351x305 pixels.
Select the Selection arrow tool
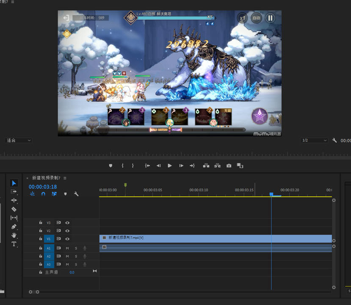coord(14,183)
